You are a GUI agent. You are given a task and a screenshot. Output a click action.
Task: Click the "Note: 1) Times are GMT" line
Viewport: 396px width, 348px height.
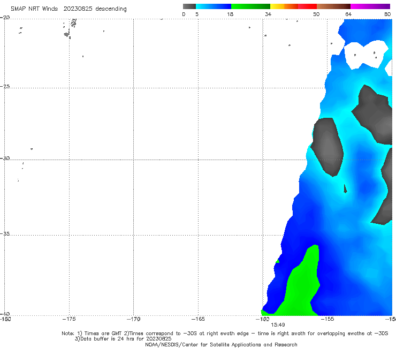coord(225,334)
